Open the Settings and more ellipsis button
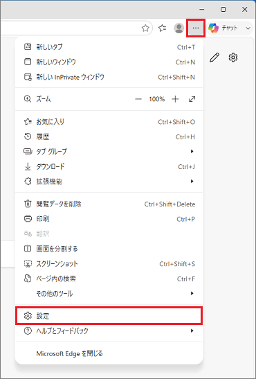 (196, 28)
